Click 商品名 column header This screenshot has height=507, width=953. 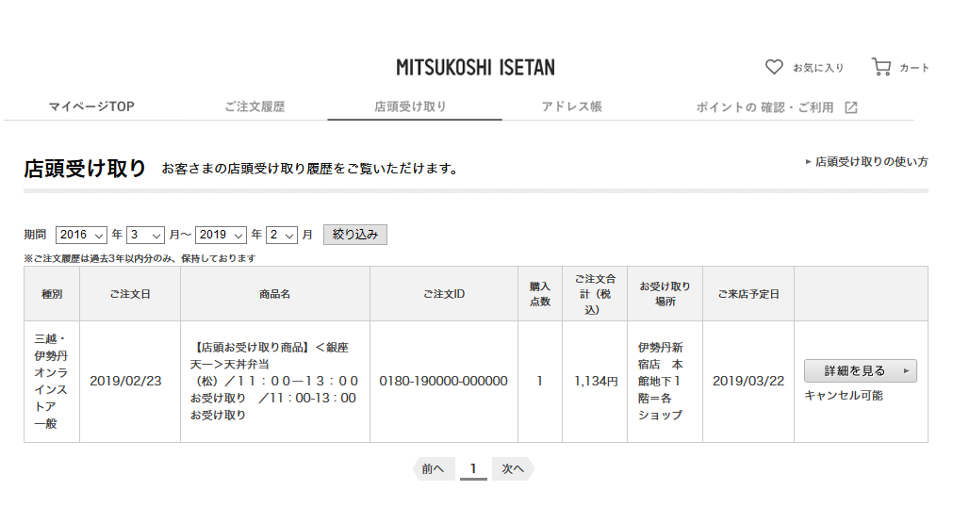pyautogui.click(x=274, y=294)
